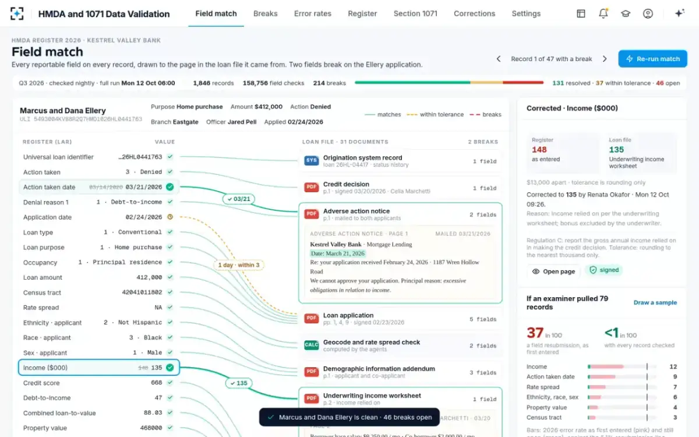699x437 pixels.
Task: Collapse the Adverse action notice card
Action: (400, 214)
